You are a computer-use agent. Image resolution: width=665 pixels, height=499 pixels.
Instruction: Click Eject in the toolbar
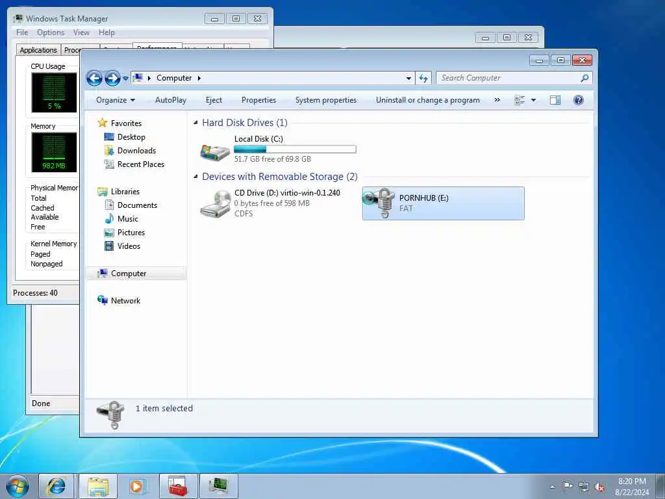214,100
